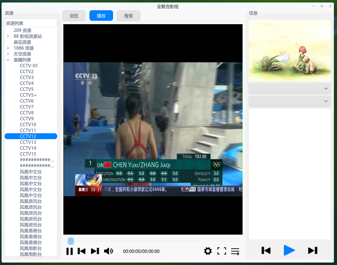Select channel CCTV3

pyautogui.click(x=27, y=77)
